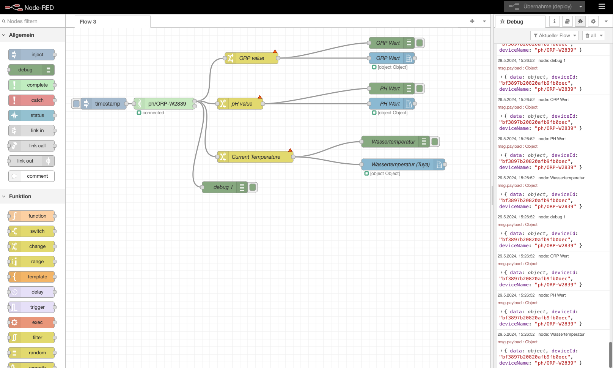Open the info sidebar tab icon
This screenshot has width=613, height=368.
click(x=554, y=22)
